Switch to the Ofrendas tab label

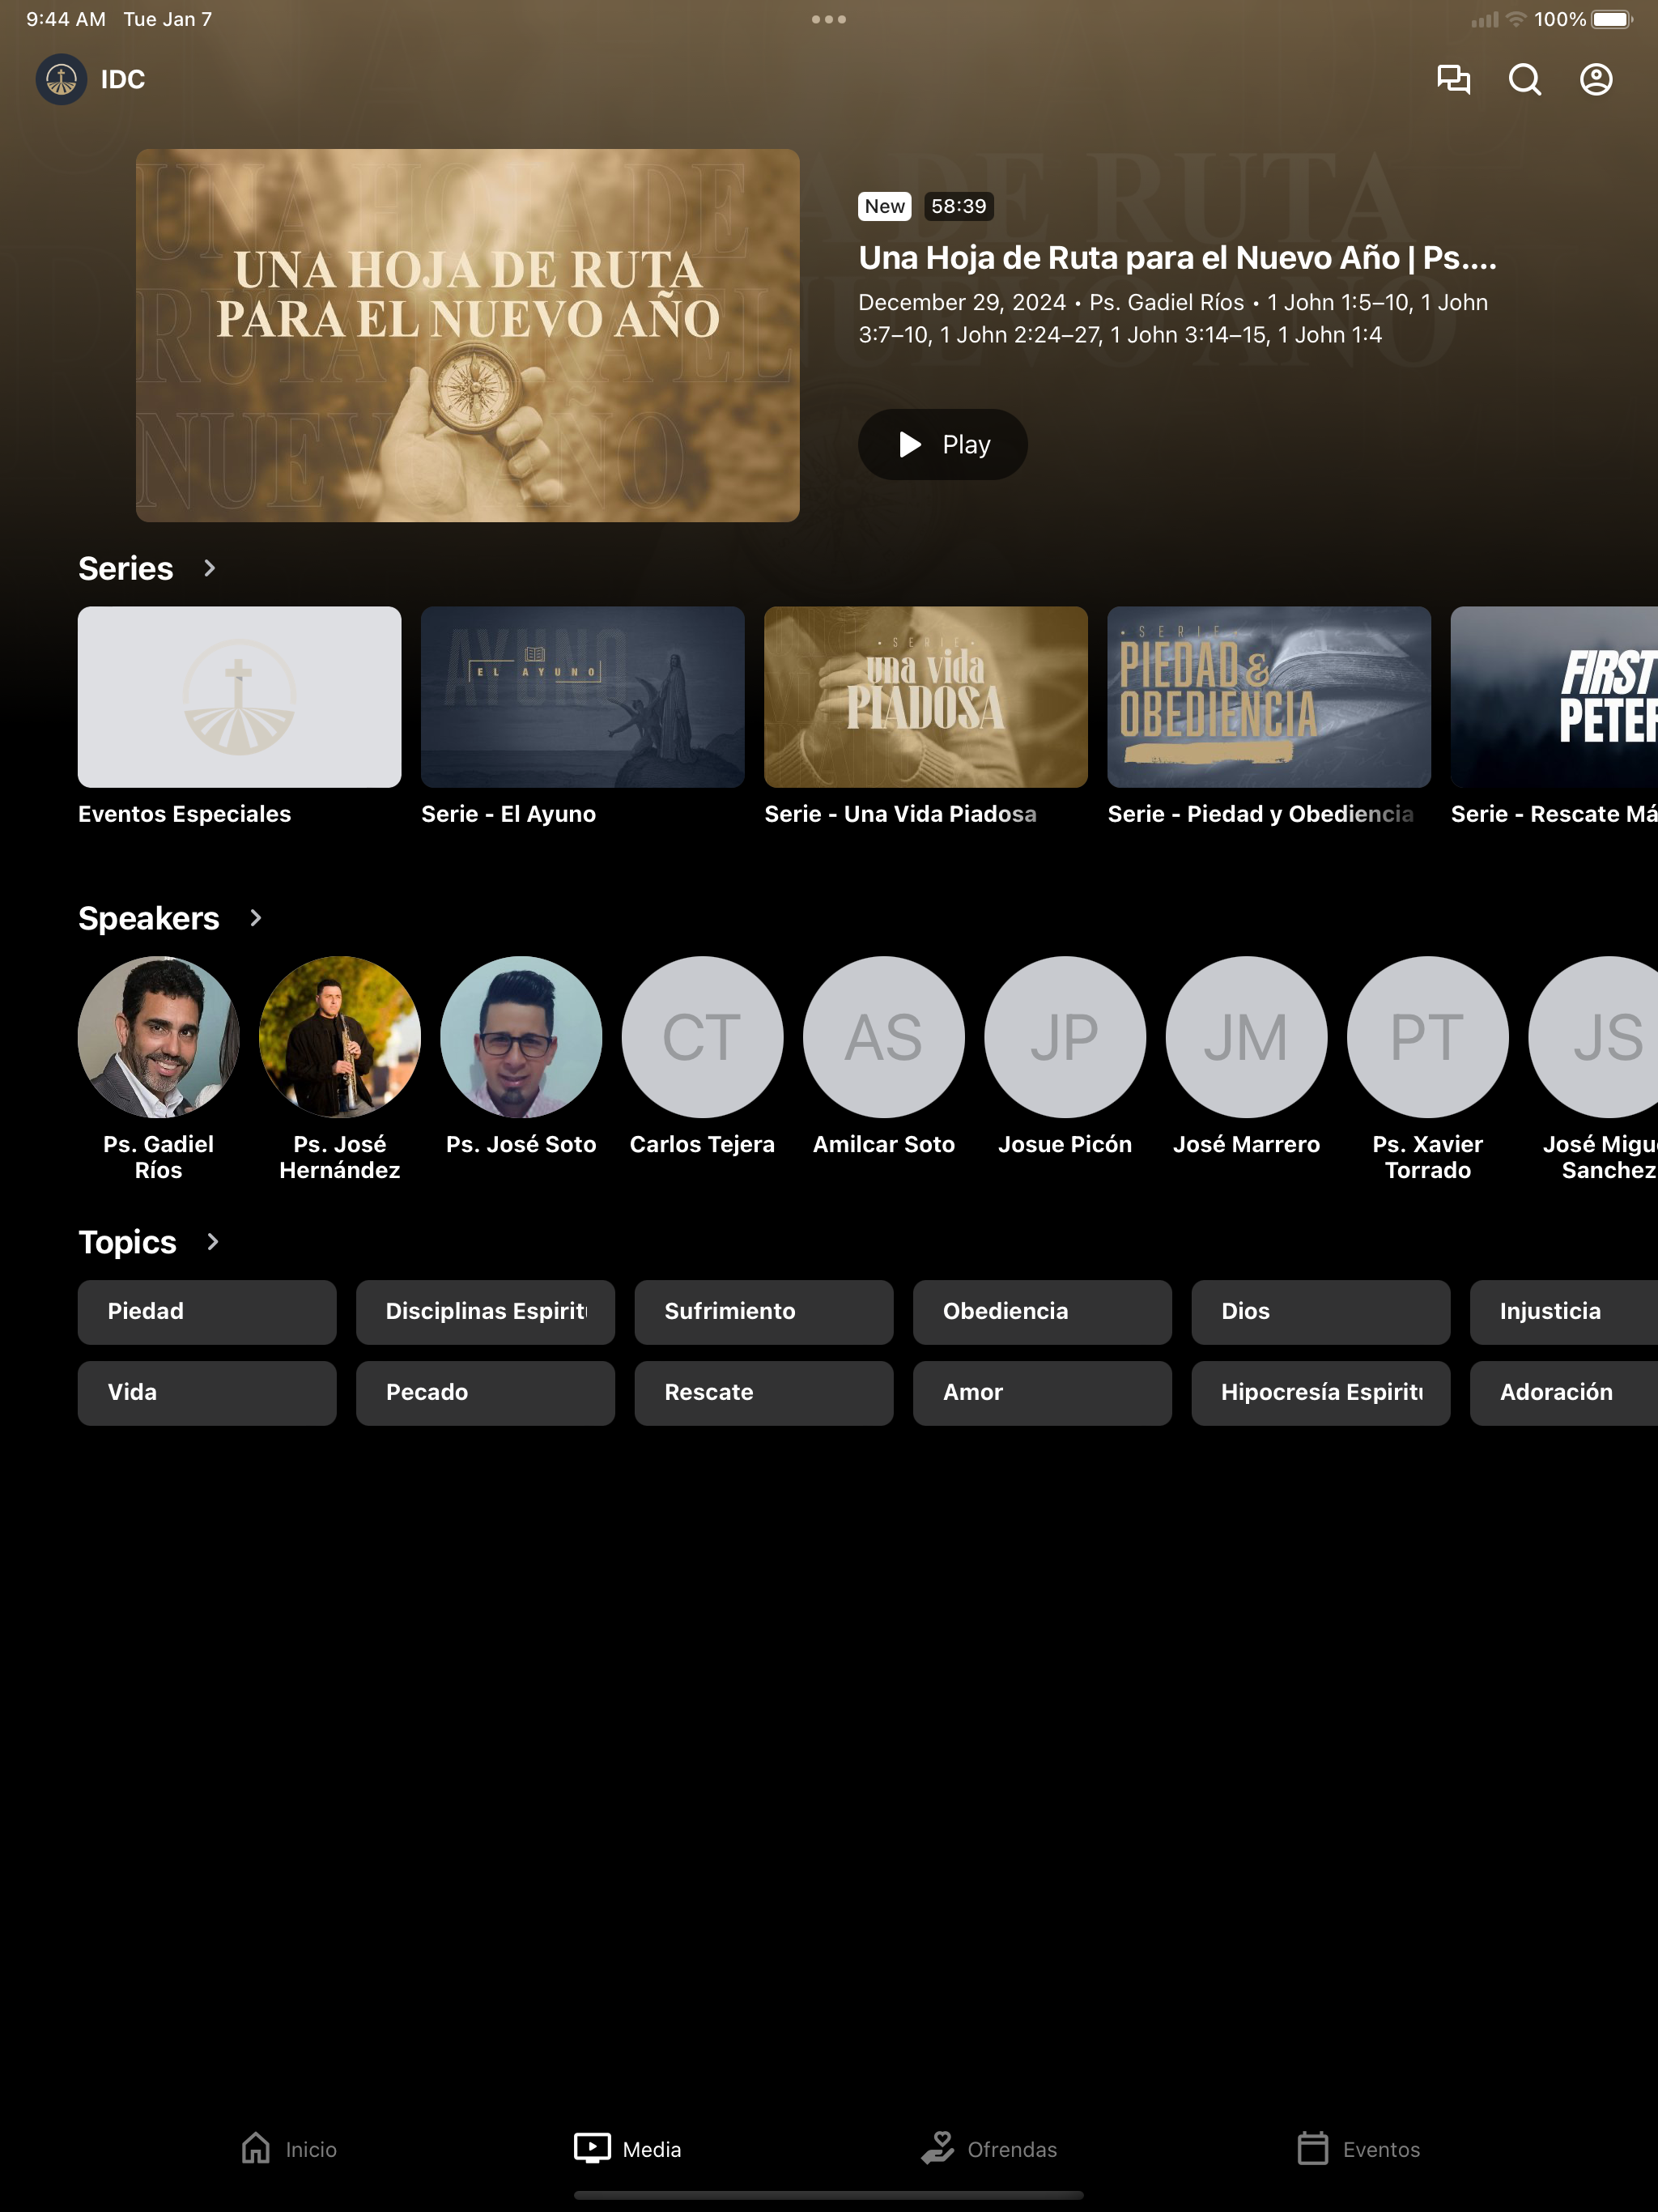coord(1012,2149)
